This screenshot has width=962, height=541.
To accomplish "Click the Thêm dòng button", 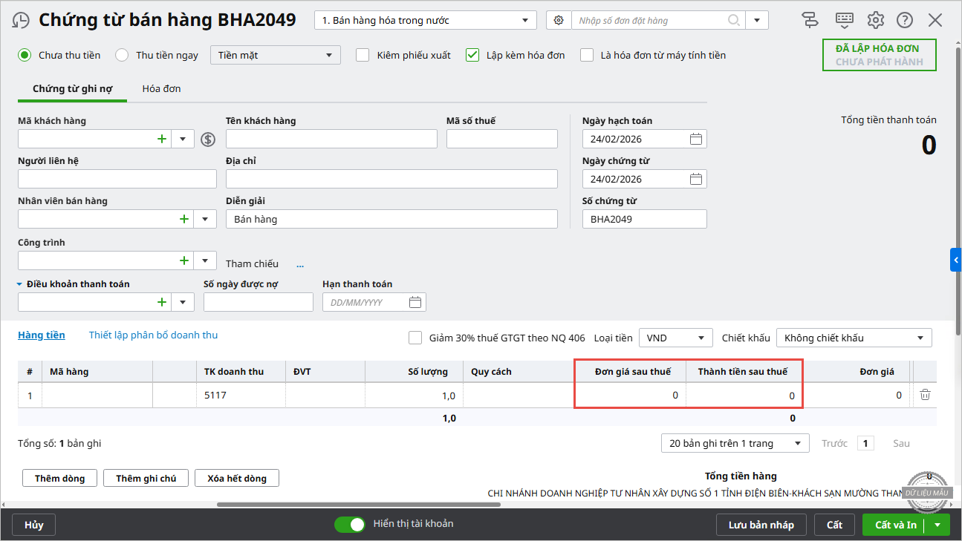I will click(59, 479).
